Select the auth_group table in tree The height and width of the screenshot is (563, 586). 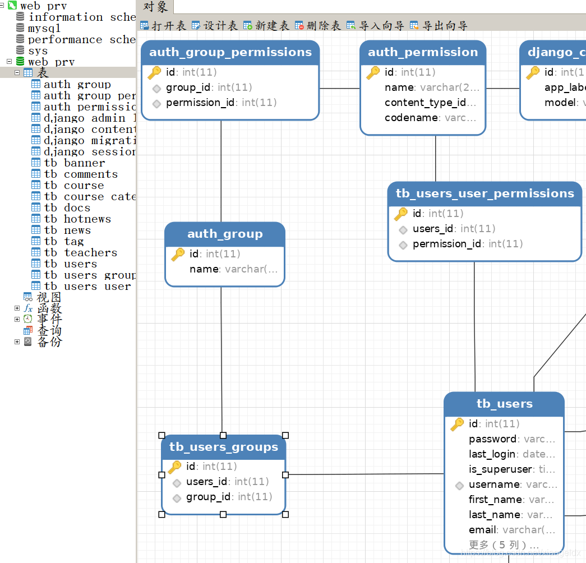77,84
